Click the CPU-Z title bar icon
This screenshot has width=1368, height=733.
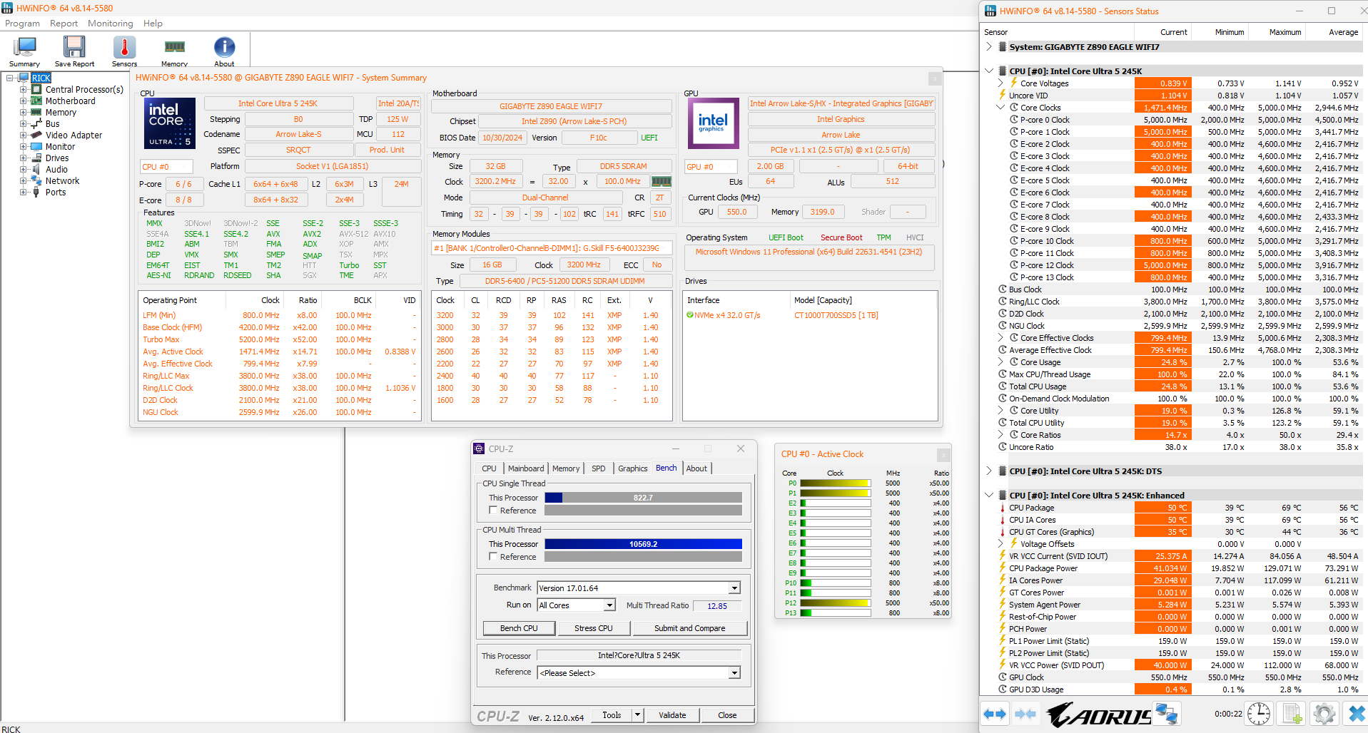tap(479, 448)
